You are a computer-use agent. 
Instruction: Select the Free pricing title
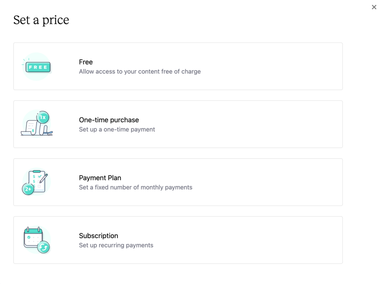pos(86,62)
